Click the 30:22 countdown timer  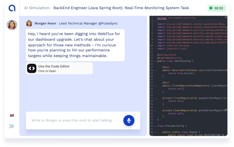coord(219,8)
